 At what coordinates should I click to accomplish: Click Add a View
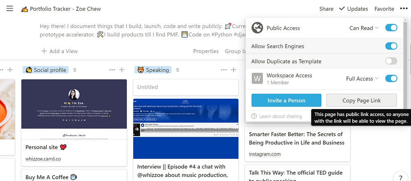pyautogui.click(x=60, y=51)
